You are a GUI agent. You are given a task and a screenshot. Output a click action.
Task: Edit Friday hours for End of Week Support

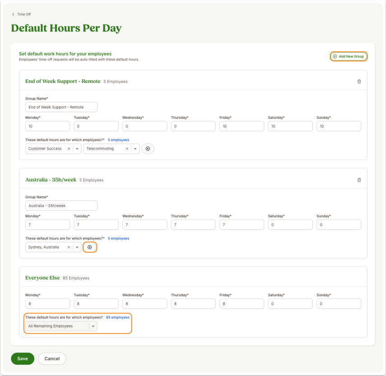[x=242, y=126]
